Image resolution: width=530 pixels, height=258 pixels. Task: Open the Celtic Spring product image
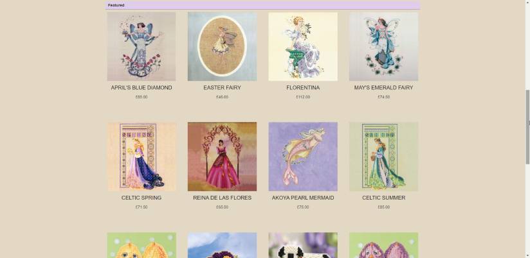[x=142, y=157]
